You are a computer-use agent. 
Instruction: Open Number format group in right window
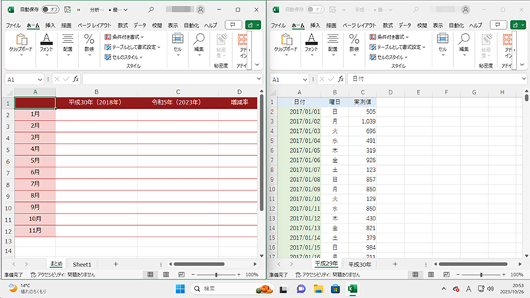coord(354,45)
